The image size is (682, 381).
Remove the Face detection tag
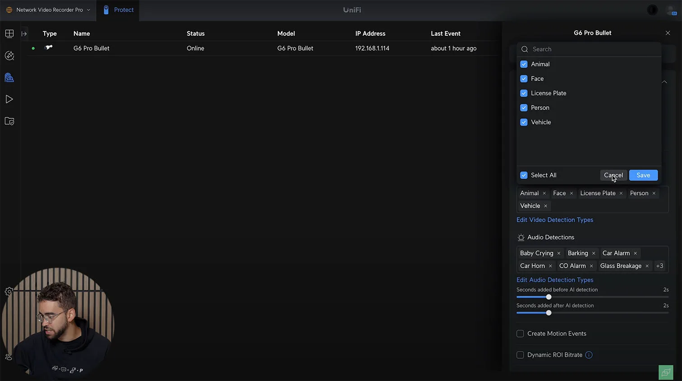(x=571, y=193)
